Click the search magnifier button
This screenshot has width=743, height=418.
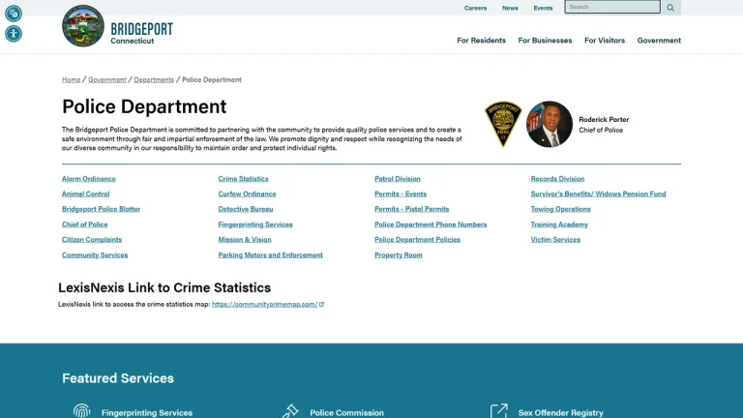click(x=670, y=8)
